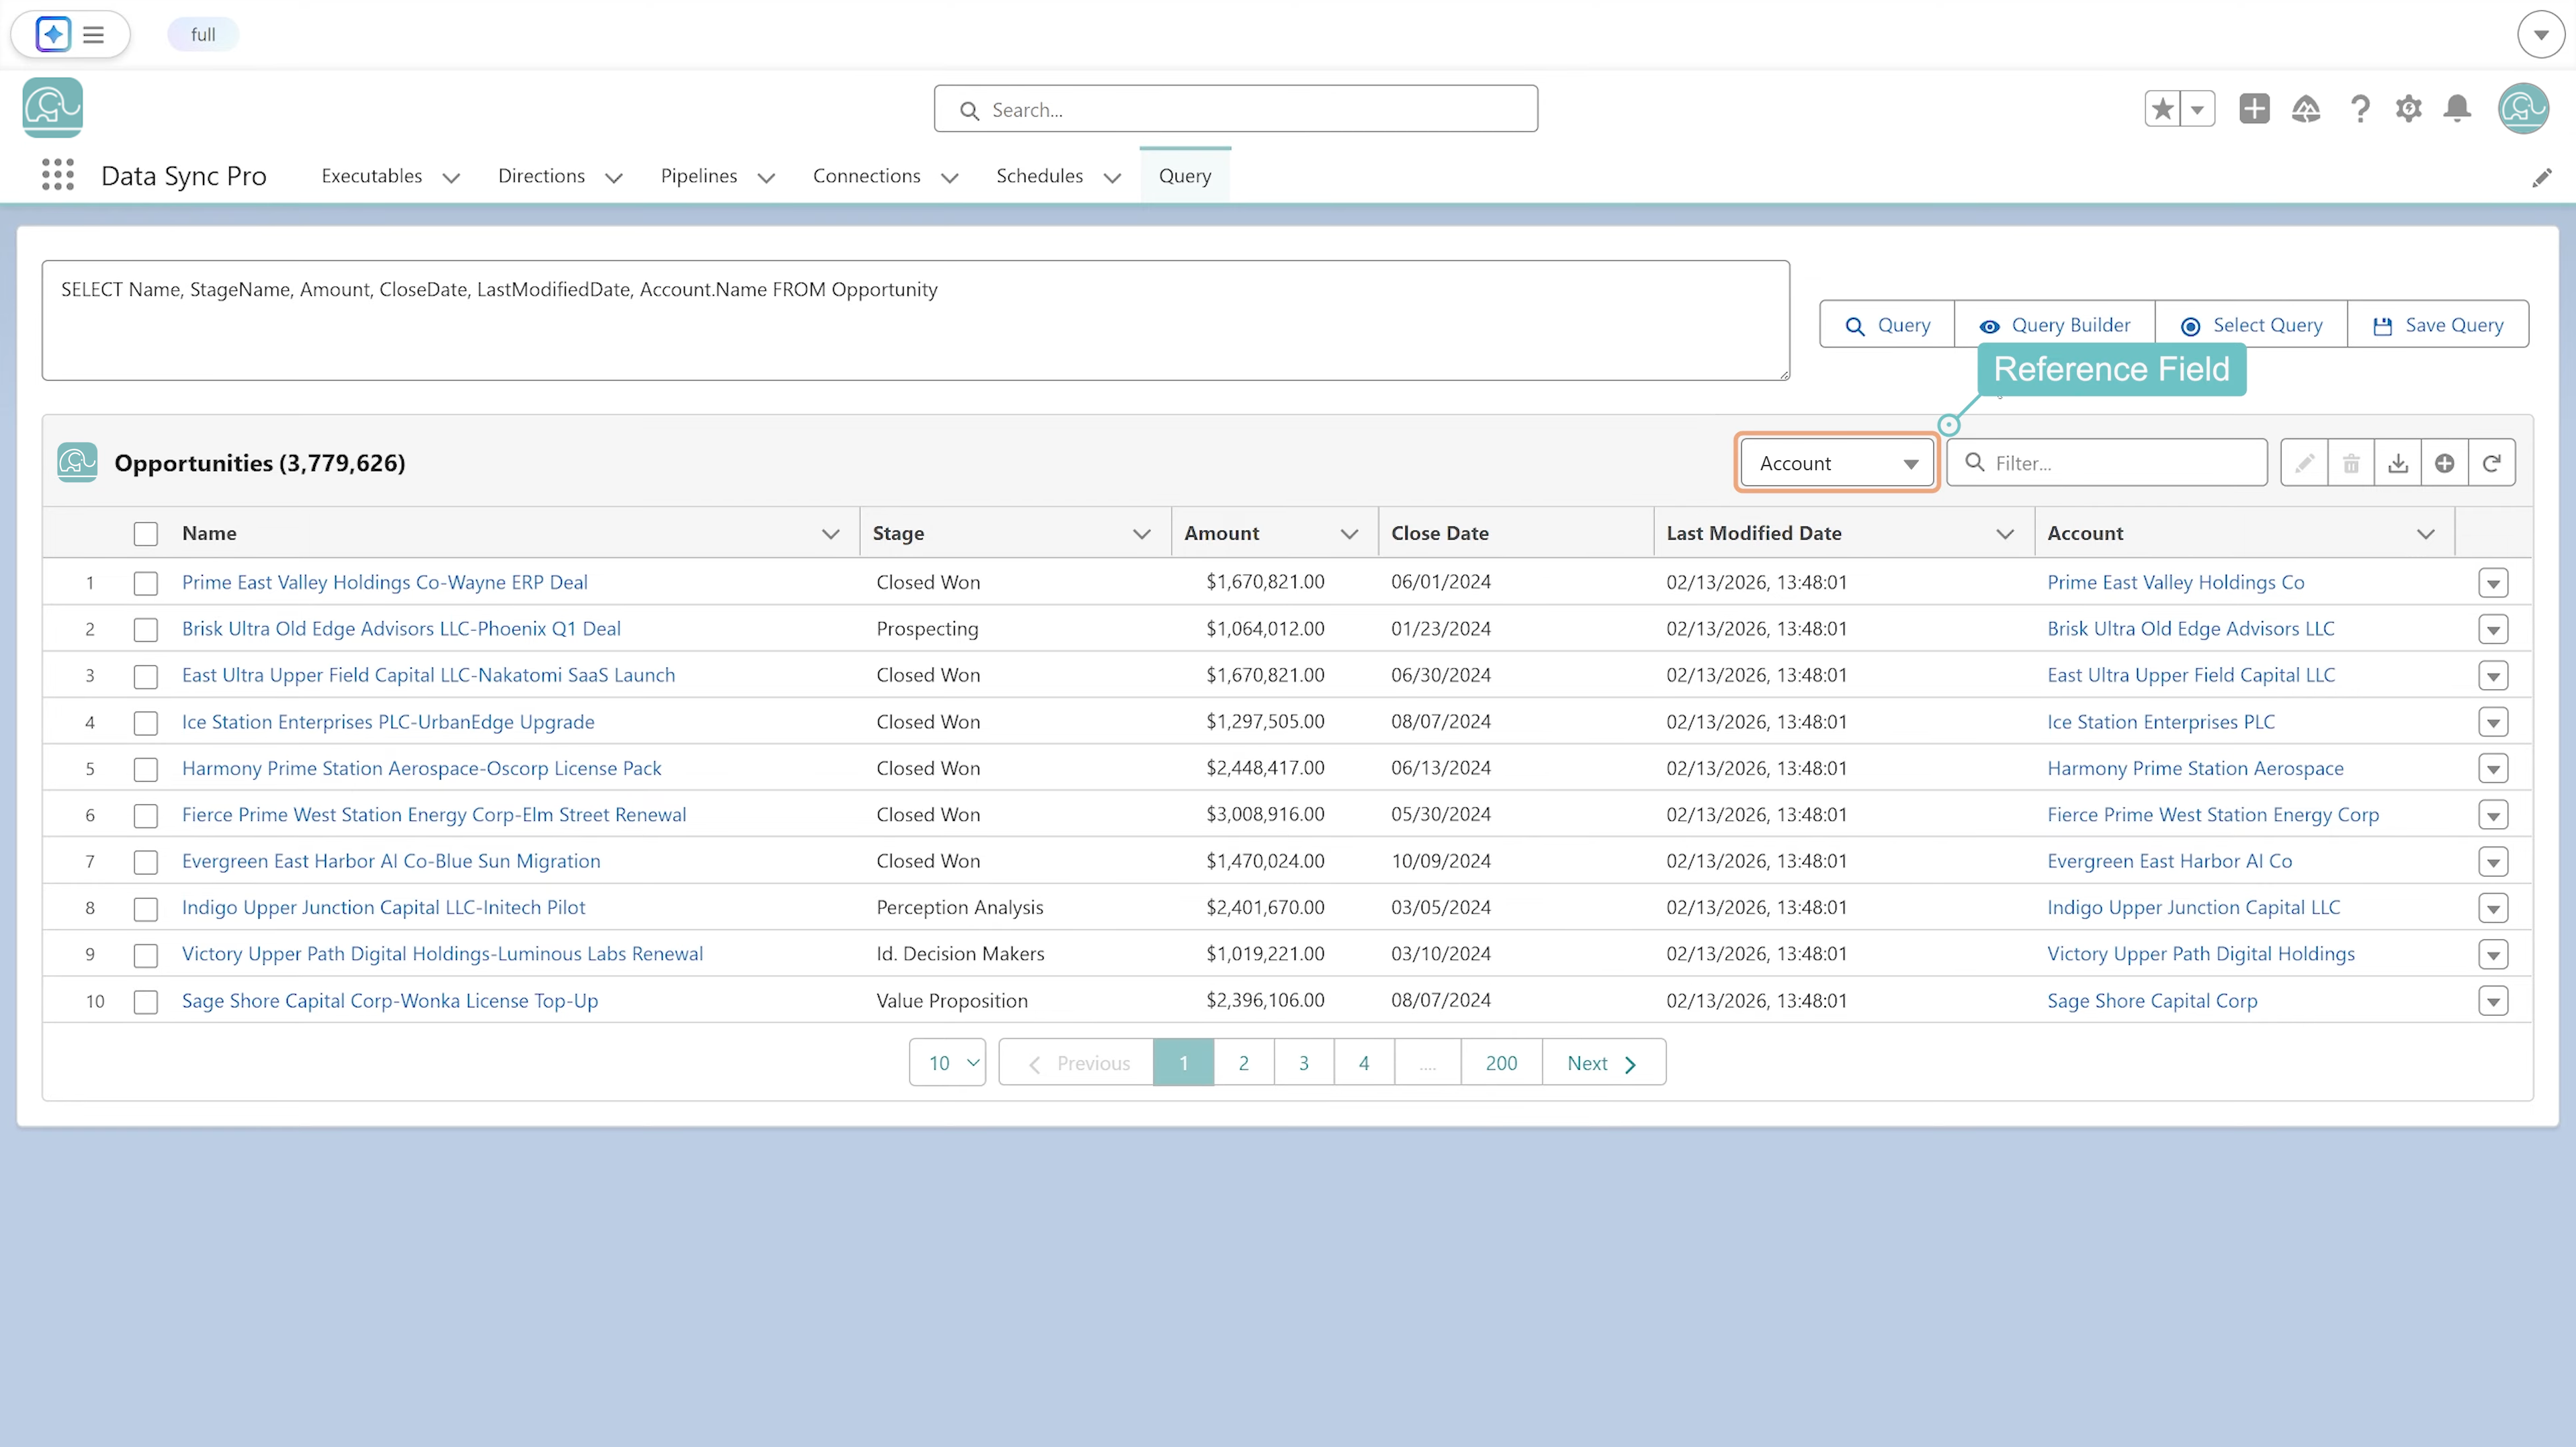This screenshot has width=2576, height=1447.
Task: Switch to the Query tab
Action: pyautogui.click(x=1185, y=176)
